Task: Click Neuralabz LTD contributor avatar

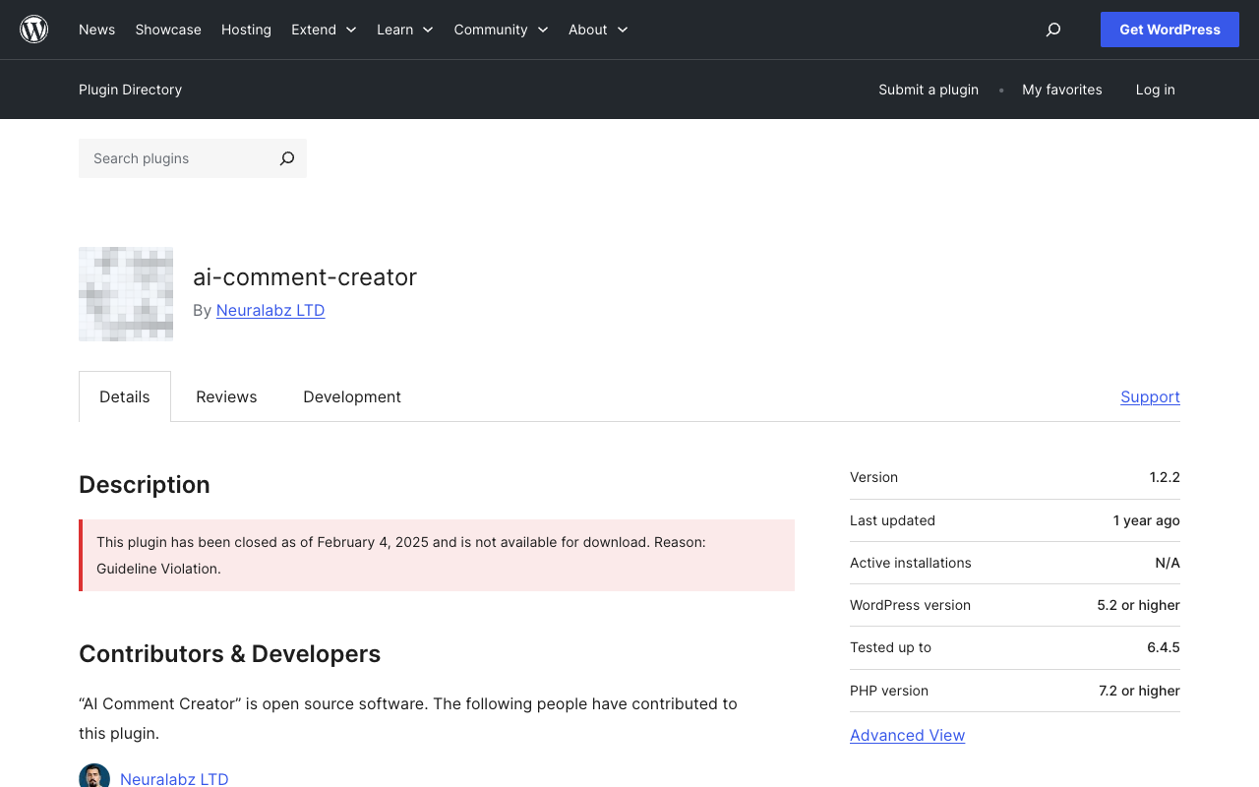Action: pyautogui.click(x=94, y=776)
